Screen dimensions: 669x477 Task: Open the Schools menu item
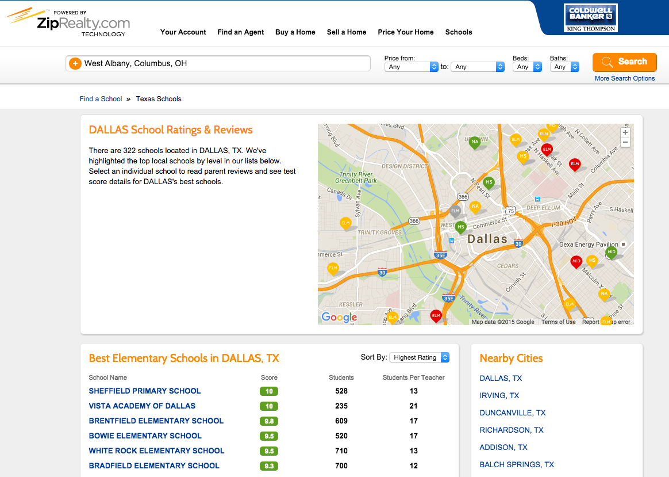tap(459, 32)
